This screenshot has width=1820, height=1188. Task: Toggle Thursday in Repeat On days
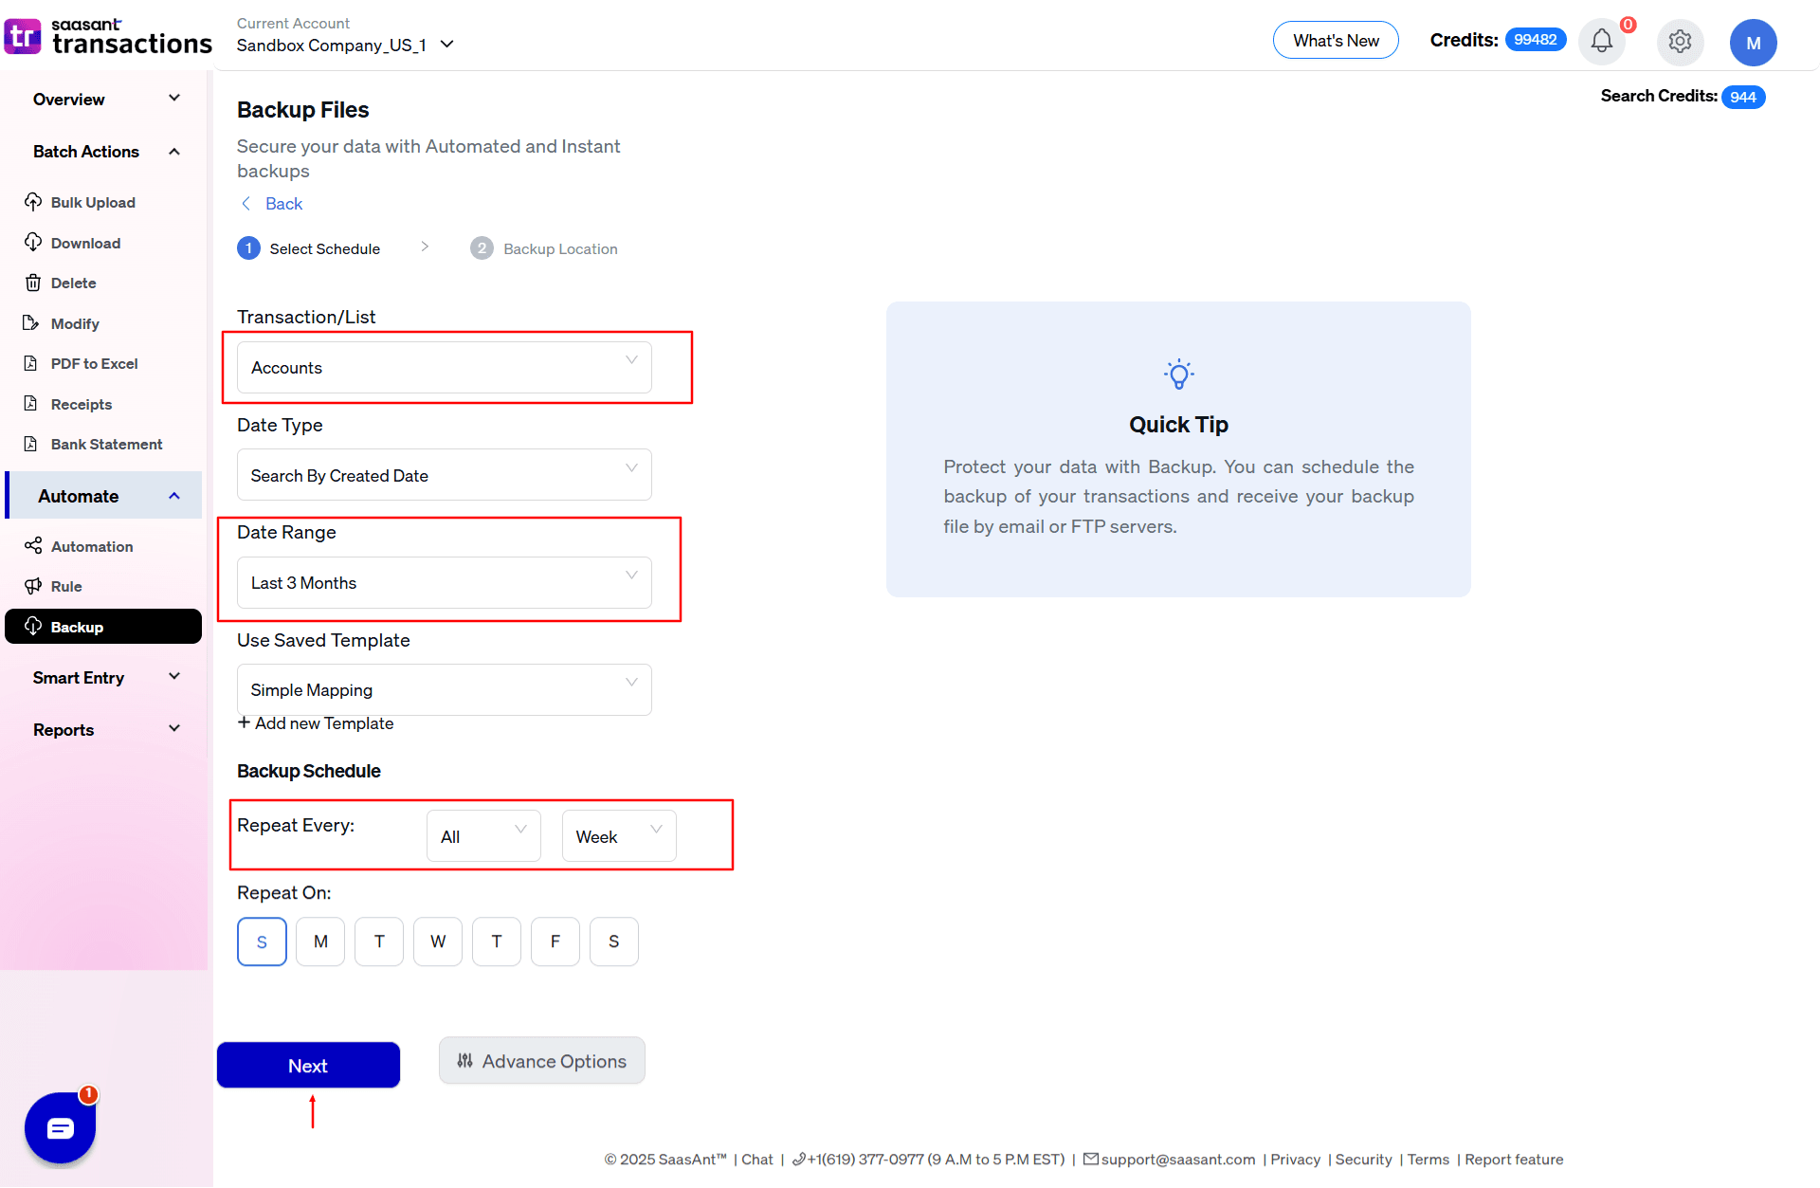497,941
